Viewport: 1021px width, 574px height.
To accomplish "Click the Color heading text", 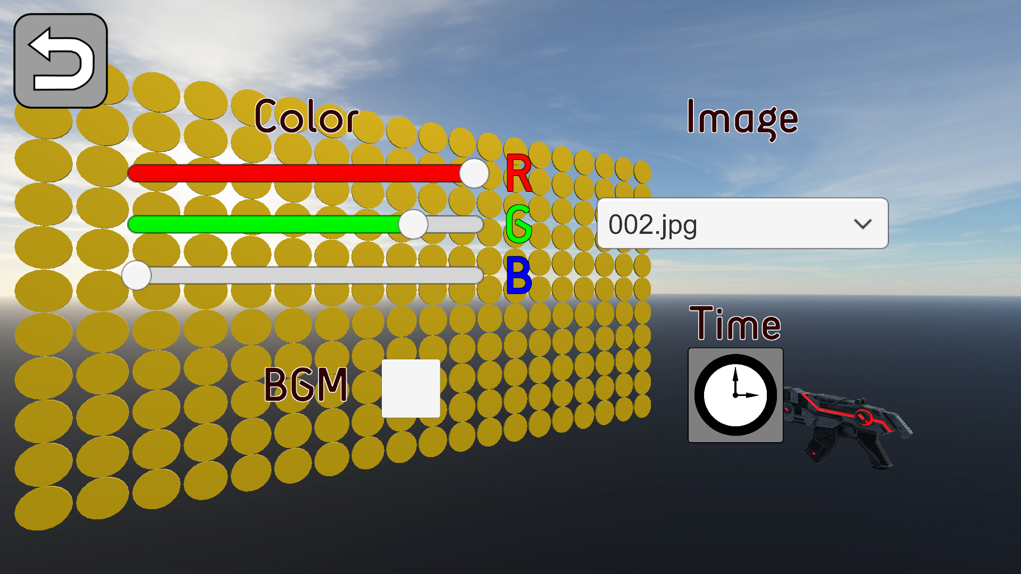I will (x=306, y=116).
